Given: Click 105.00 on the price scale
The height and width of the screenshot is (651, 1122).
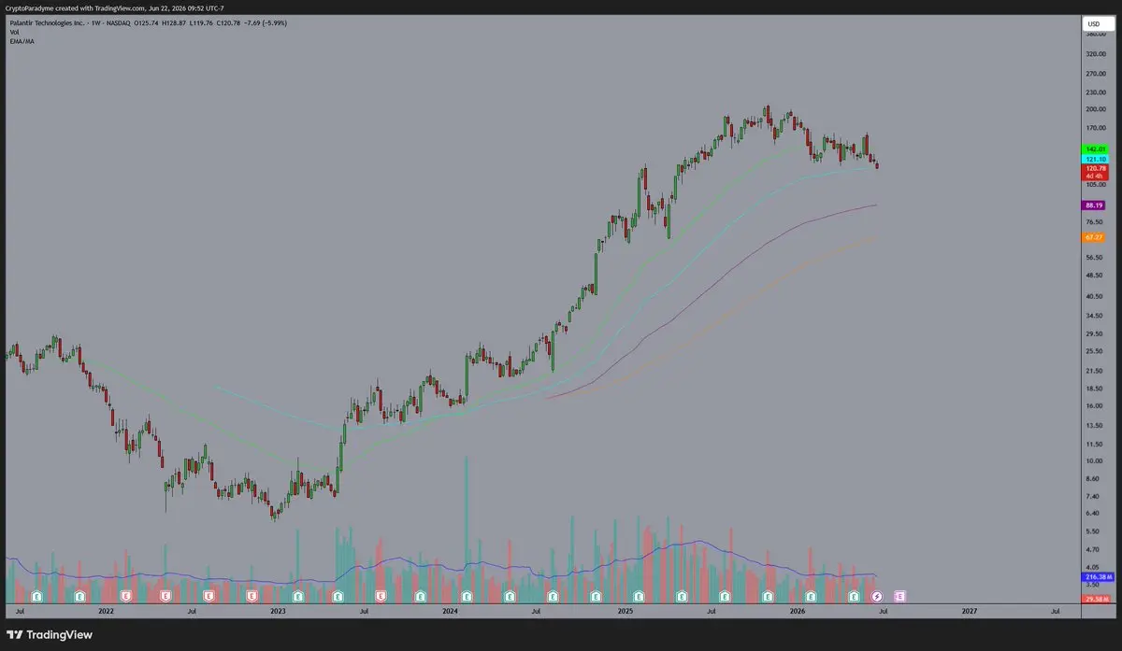Looking at the screenshot, I should click(1095, 185).
